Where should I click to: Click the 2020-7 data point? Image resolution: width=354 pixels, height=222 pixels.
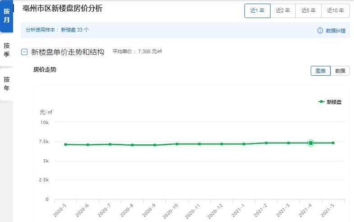point(110,144)
